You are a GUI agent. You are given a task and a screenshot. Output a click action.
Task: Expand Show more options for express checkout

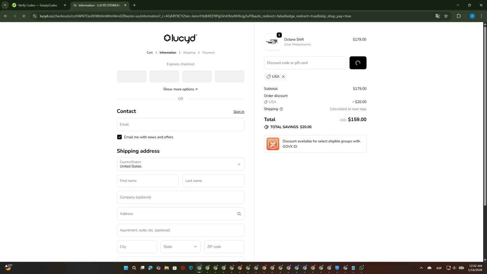click(181, 89)
